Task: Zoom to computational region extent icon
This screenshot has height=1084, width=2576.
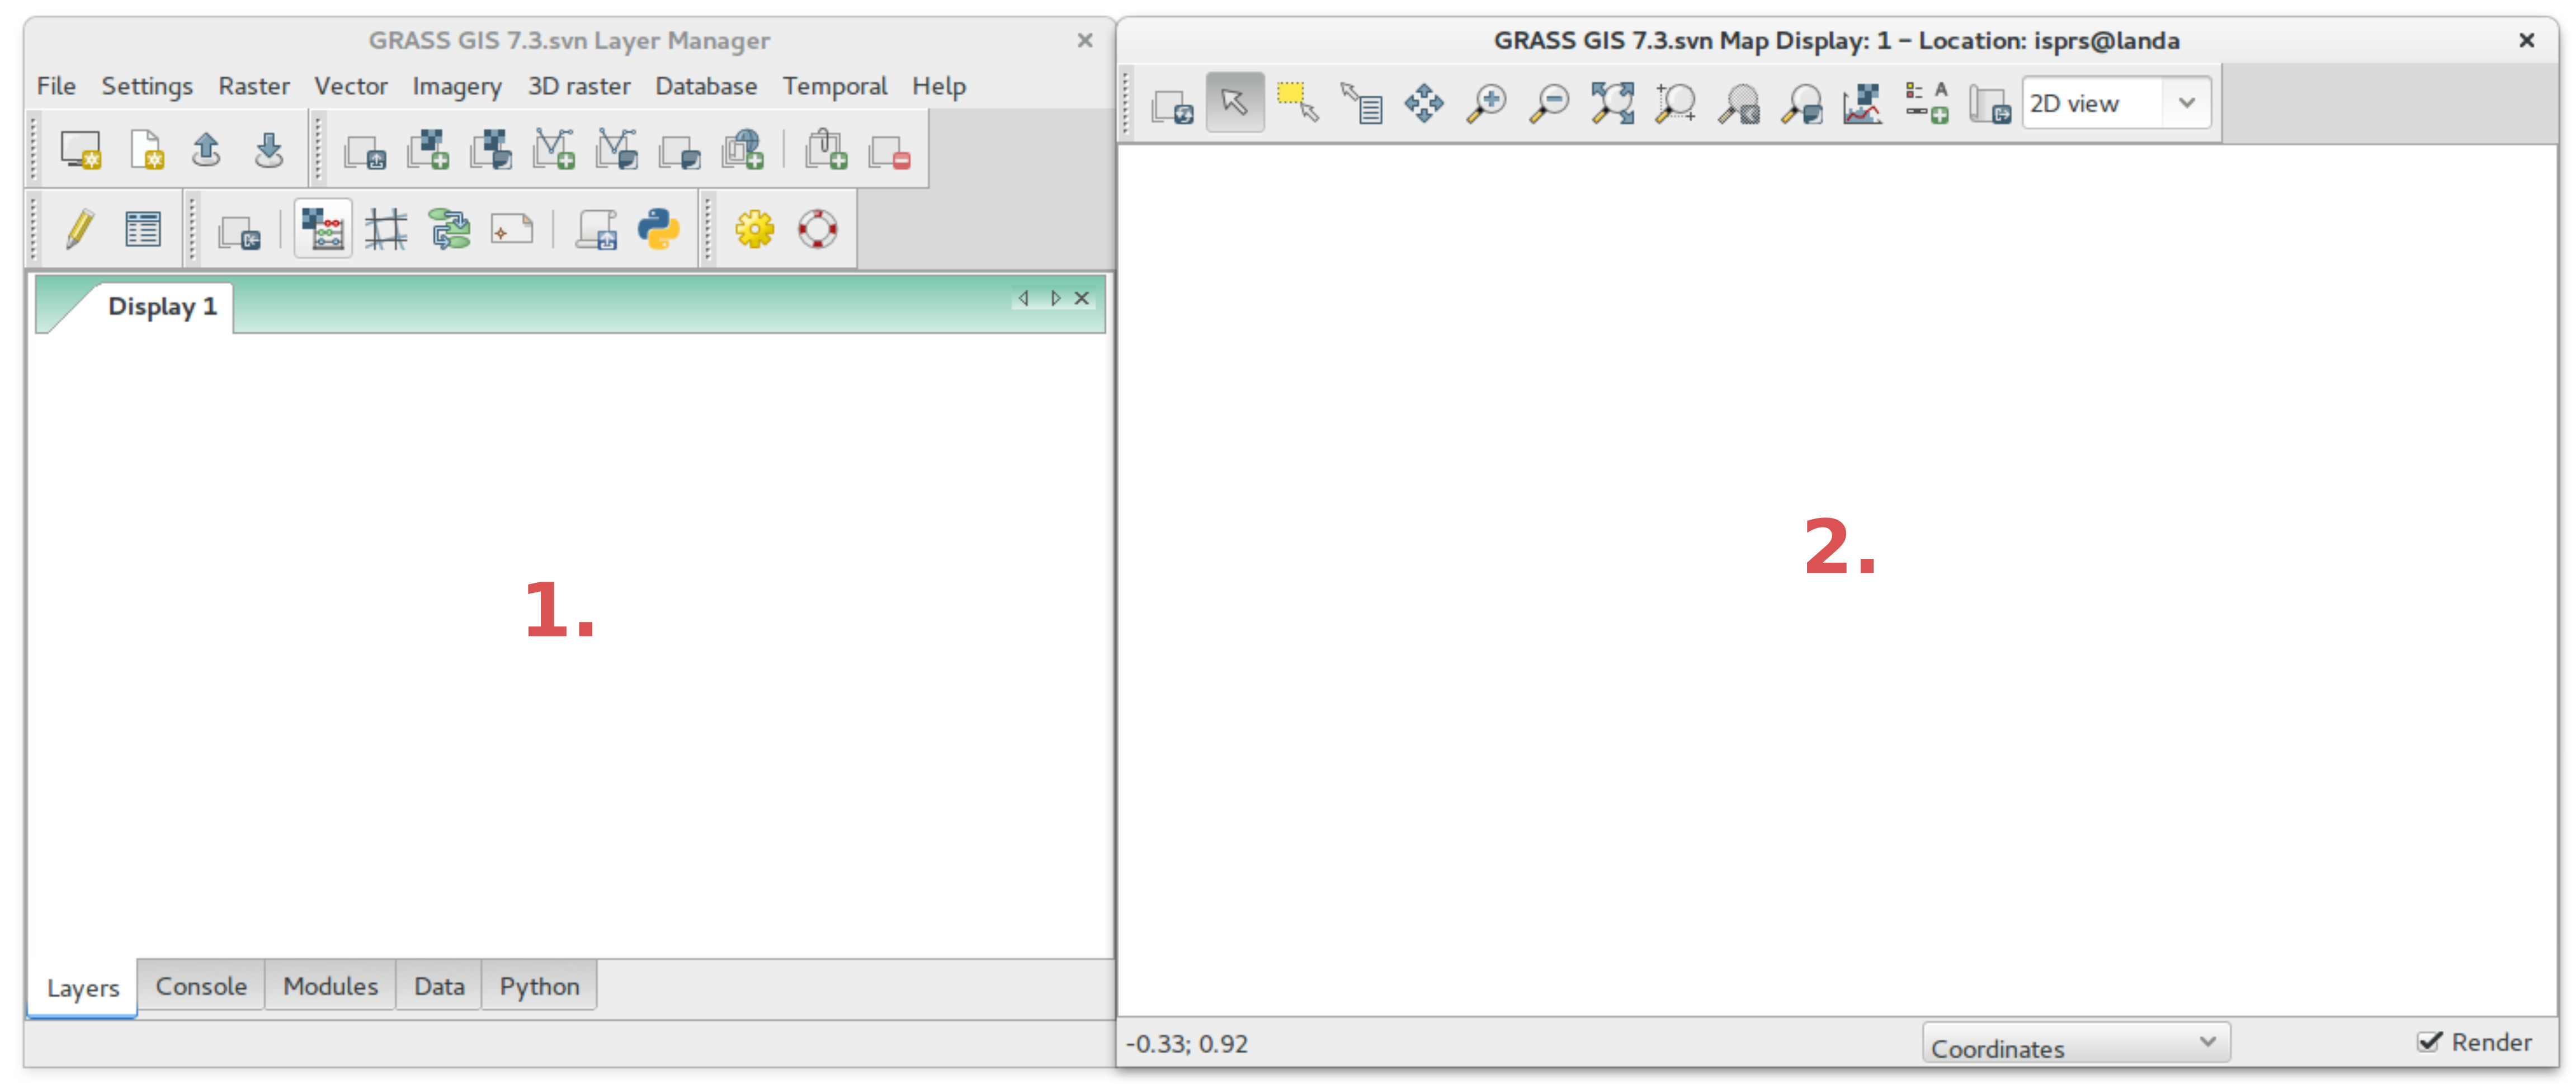Action: 1676,102
